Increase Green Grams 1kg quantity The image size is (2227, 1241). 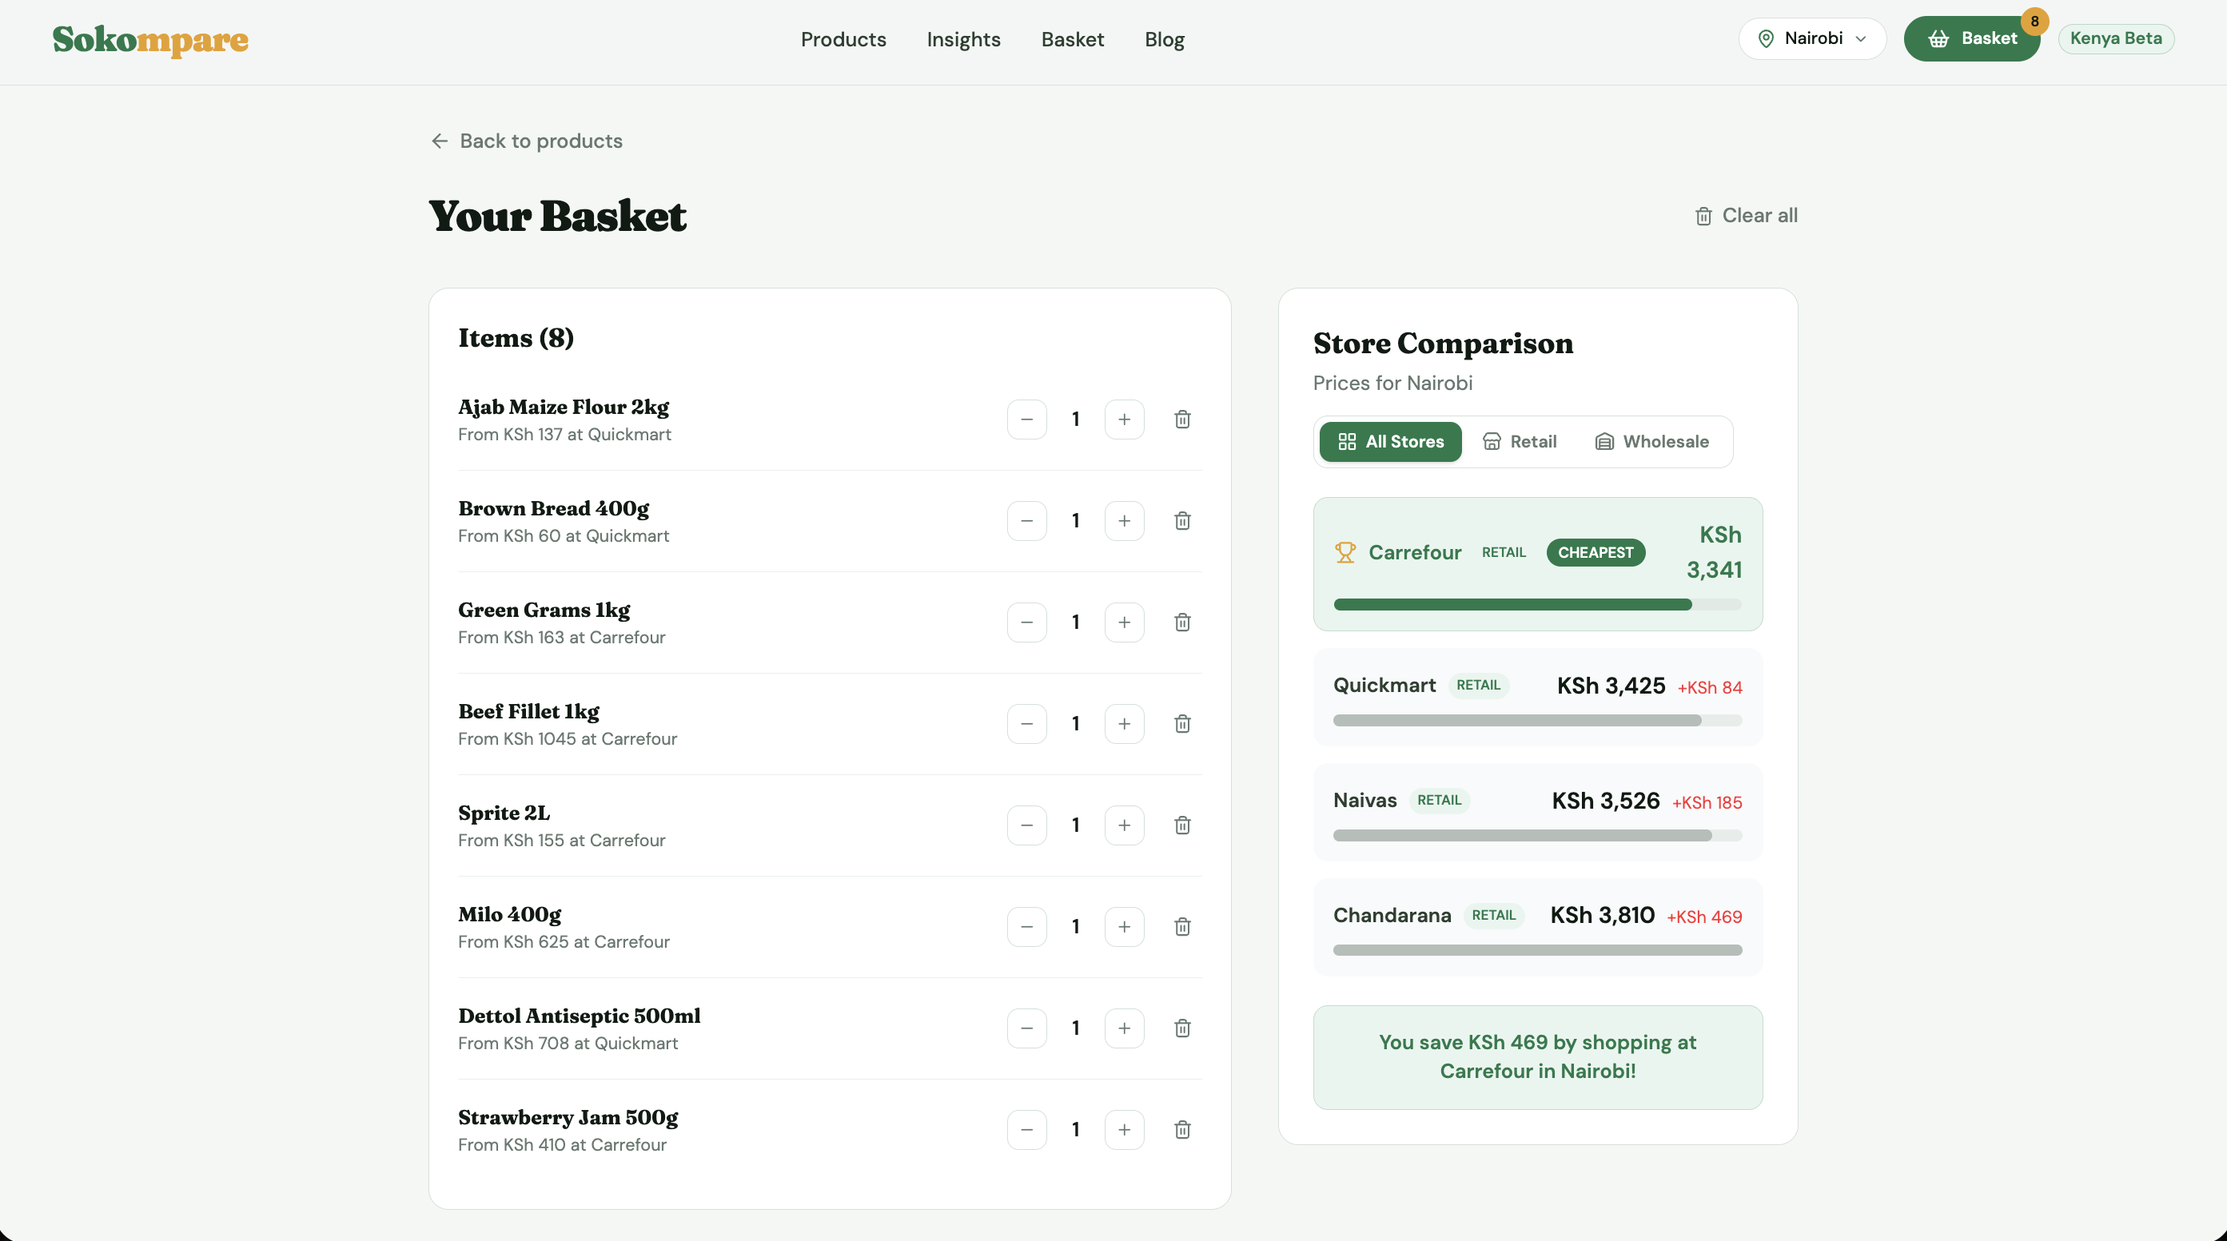click(1124, 622)
